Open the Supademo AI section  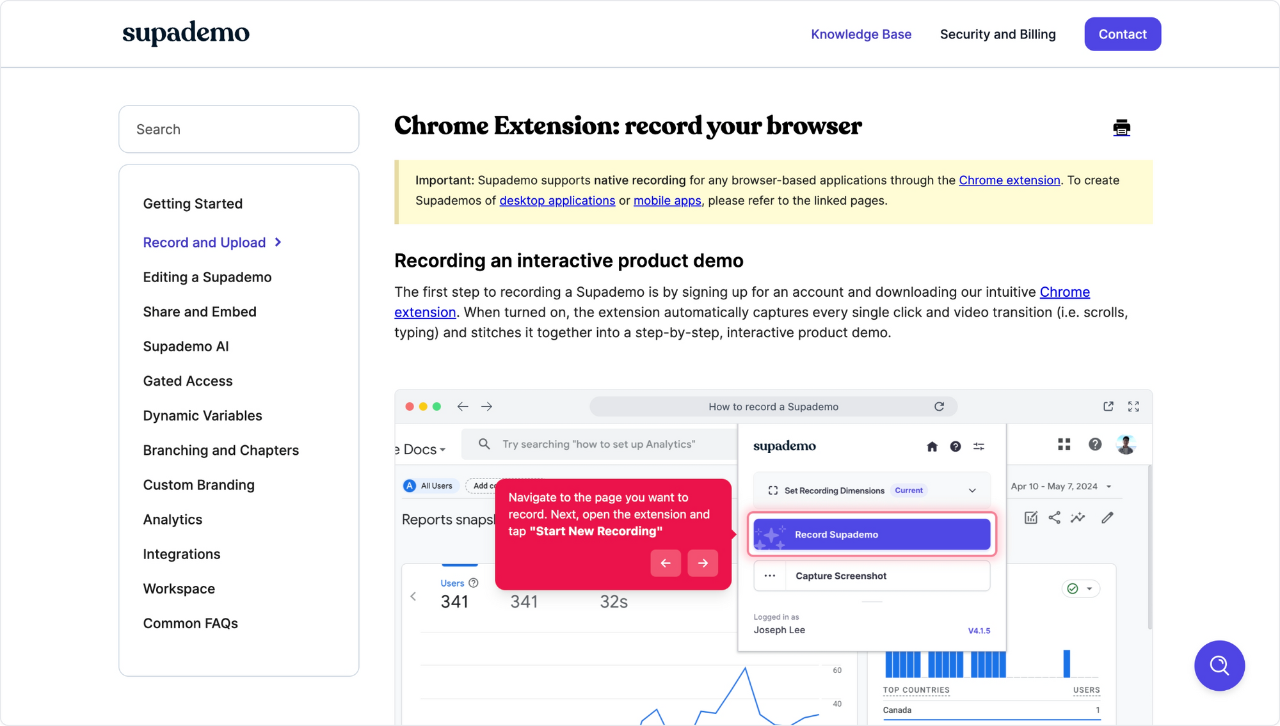coord(186,346)
